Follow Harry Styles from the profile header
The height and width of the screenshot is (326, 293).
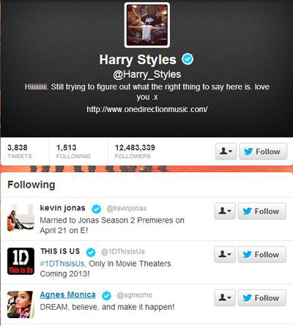click(263, 152)
